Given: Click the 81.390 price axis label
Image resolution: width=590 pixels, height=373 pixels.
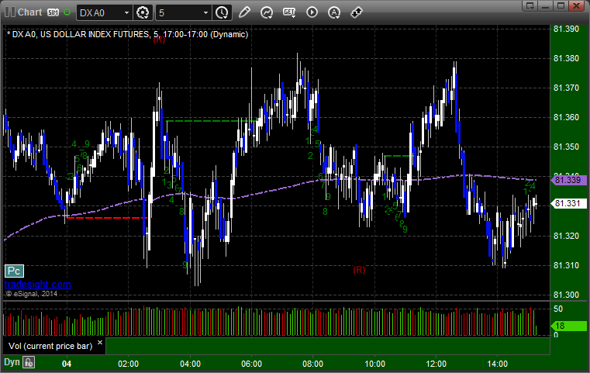Looking at the screenshot, I should tap(566, 29).
